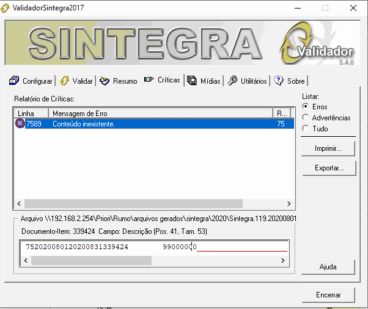Click the ValidadorSintegra2017 title bar app icon
The width and height of the screenshot is (368, 309).
[5, 8]
